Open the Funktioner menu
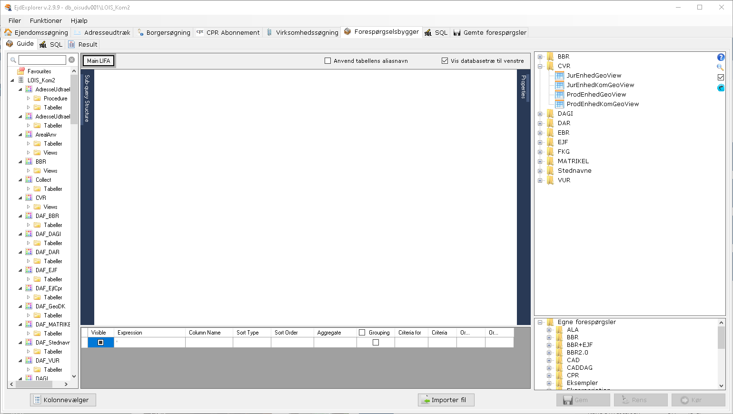 pos(46,20)
